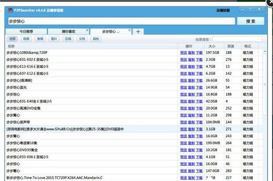Image resolution: width=273 pixels, height=181 pixels.
Task: Filter results by 视频
Action: click(x=26, y=39)
